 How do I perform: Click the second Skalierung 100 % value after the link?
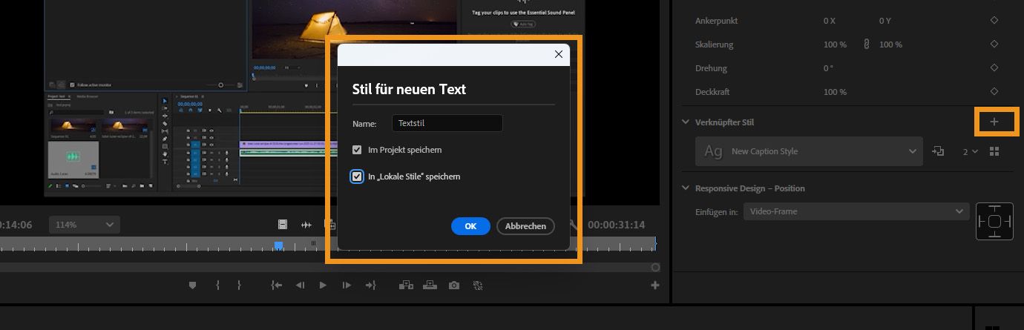coord(890,44)
